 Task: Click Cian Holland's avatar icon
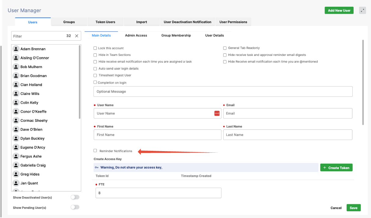click(16, 85)
